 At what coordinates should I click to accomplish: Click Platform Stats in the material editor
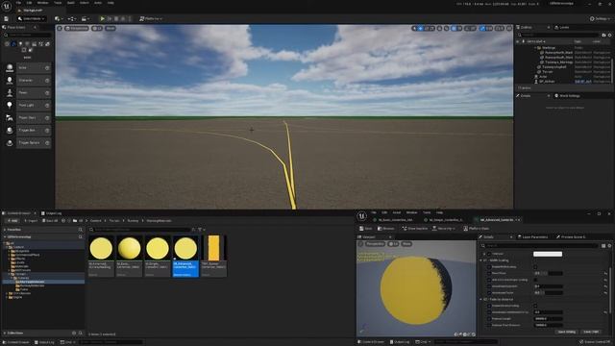pyautogui.click(x=476, y=229)
